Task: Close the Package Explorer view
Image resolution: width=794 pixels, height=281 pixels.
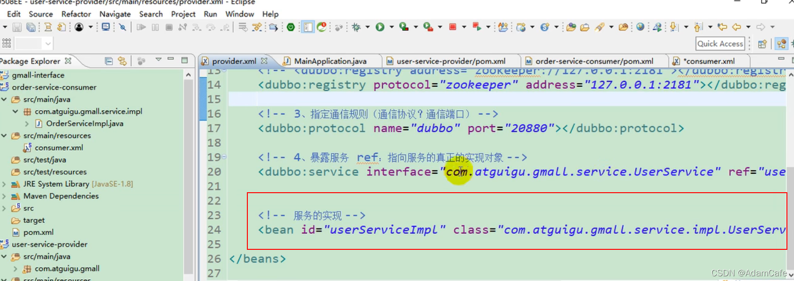Action: click(x=68, y=61)
